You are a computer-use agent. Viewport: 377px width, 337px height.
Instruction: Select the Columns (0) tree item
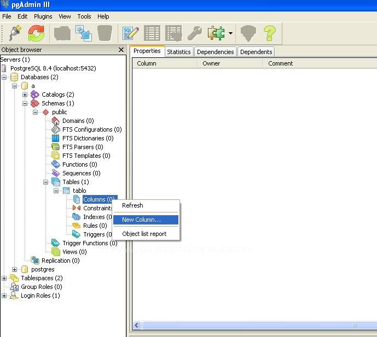pos(100,199)
